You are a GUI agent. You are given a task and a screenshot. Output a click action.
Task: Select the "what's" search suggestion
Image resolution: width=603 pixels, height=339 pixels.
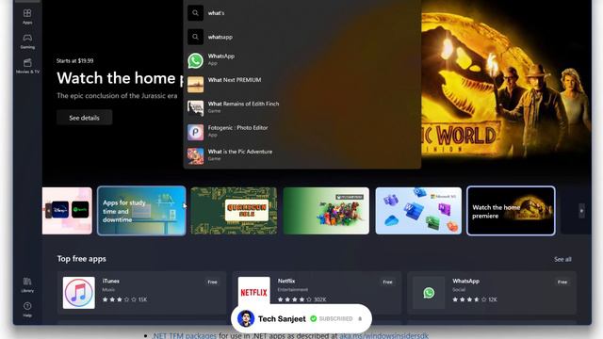click(301, 13)
